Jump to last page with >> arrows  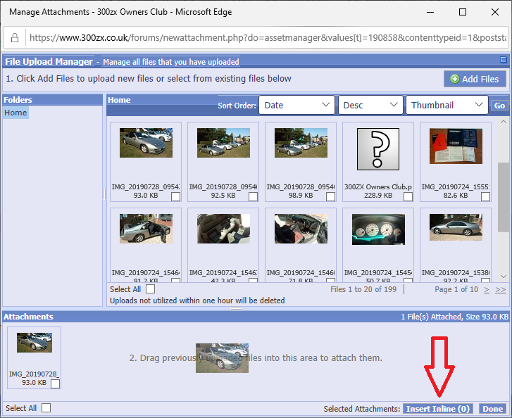point(500,289)
